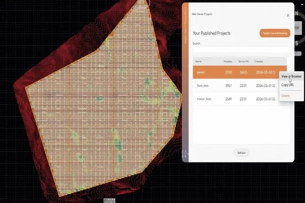The height and width of the screenshot is (203, 305).
Task: Click the TOP face of the ViewCube
Action: 298,28
